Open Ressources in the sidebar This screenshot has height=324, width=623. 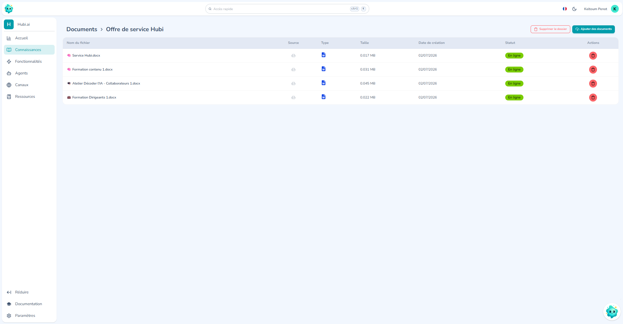pyautogui.click(x=29, y=97)
